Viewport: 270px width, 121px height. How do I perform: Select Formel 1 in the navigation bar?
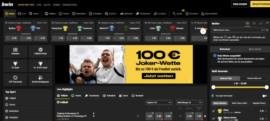[x=111, y=14]
